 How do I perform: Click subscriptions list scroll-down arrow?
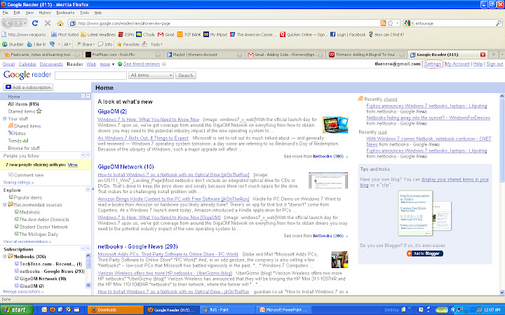click(x=88, y=285)
